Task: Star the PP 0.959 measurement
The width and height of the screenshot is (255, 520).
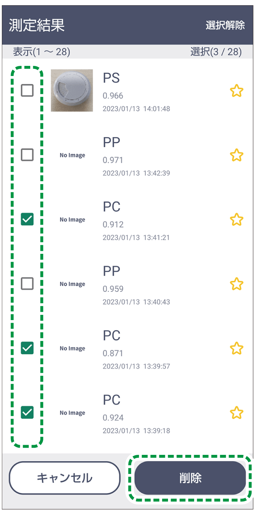Action: pos(236,284)
